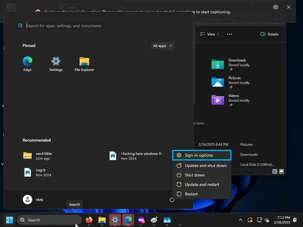Open the notification center icon
Image resolution: width=303 pixels, height=227 pixels.
click(295, 220)
